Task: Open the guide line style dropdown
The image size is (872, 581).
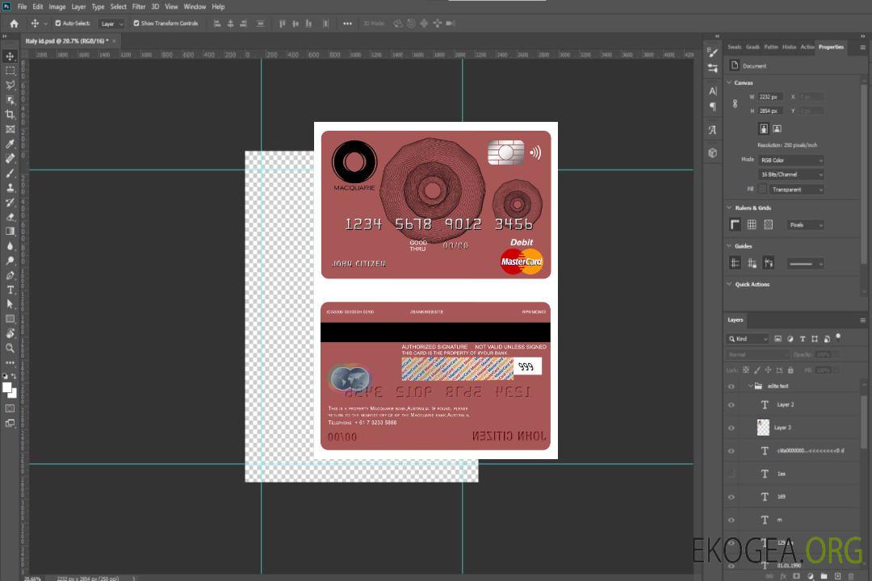Action: click(x=805, y=264)
